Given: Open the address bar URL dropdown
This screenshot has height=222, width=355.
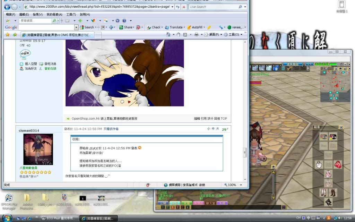Looking at the screenshot, I should 172,7.
